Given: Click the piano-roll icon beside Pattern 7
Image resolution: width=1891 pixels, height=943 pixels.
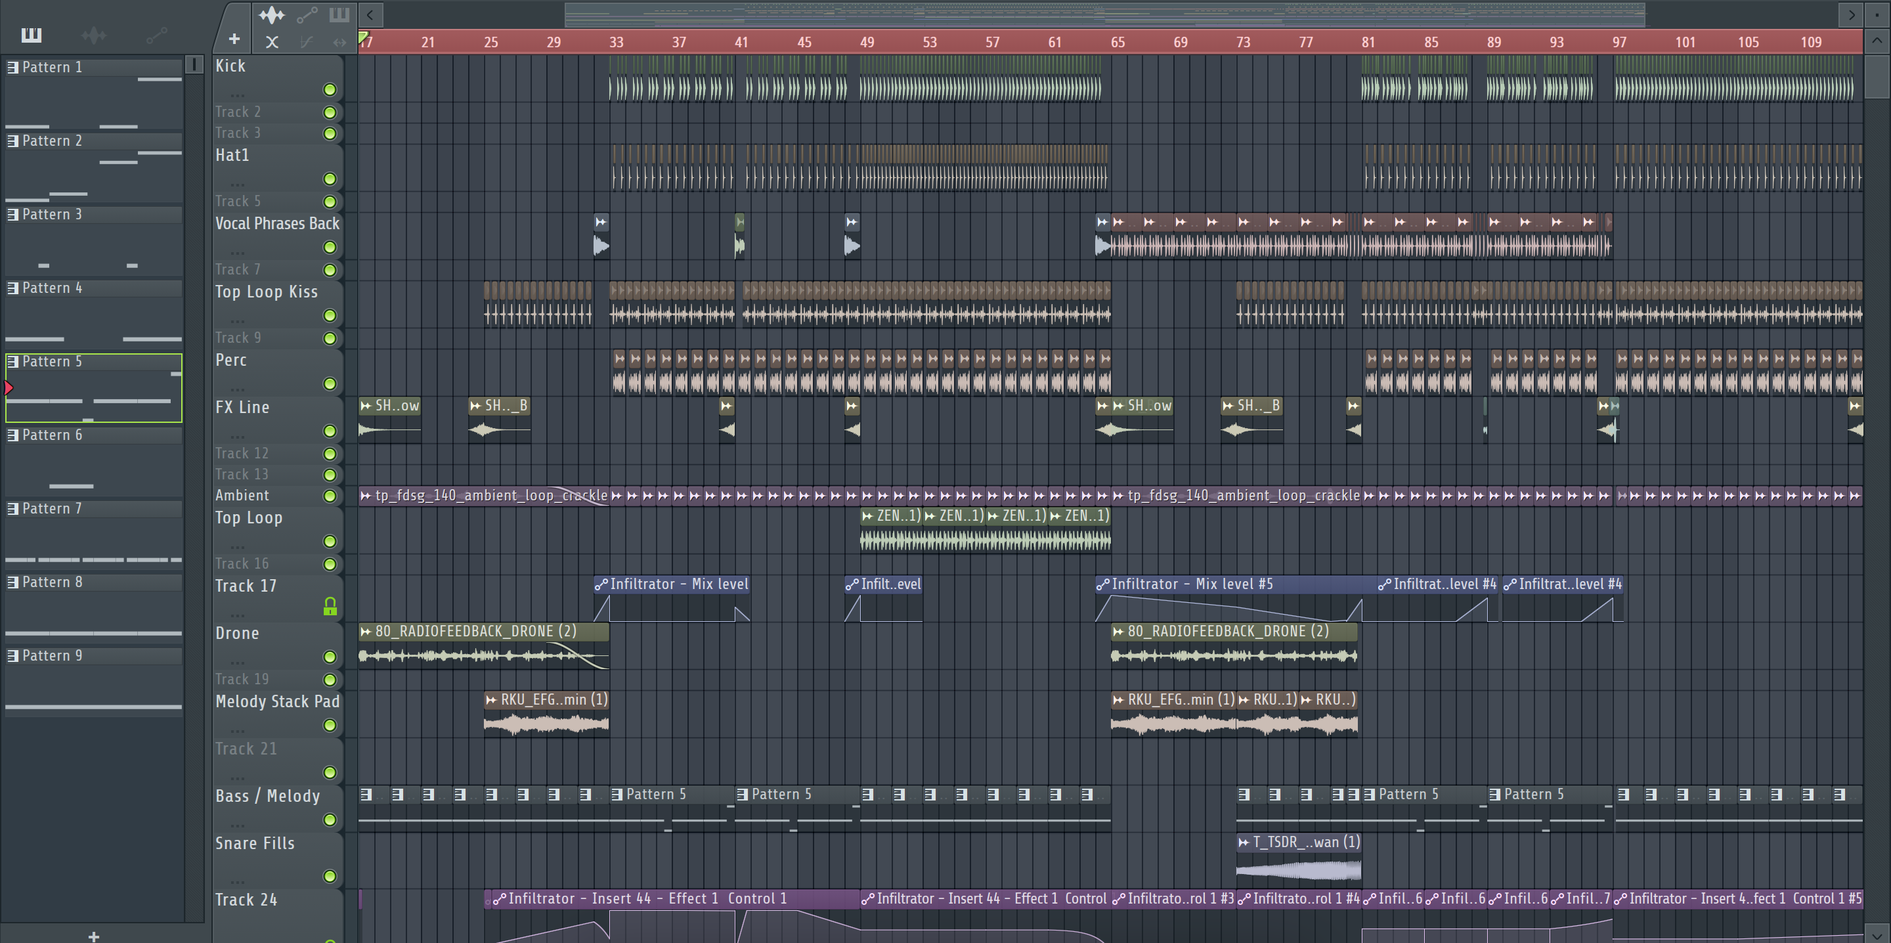Looking at the screenshot, I should [x=13, y=508].
